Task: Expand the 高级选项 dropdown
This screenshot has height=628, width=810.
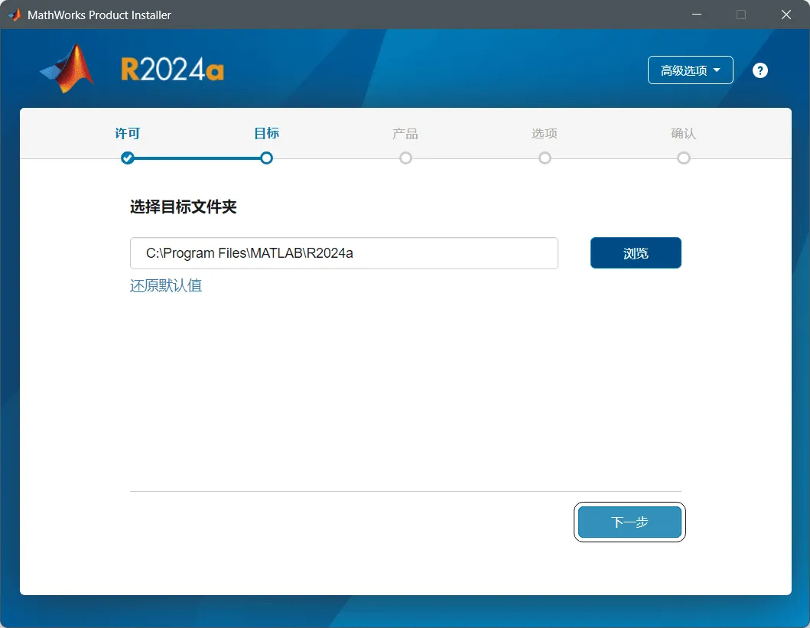Action: click(690, 70)
